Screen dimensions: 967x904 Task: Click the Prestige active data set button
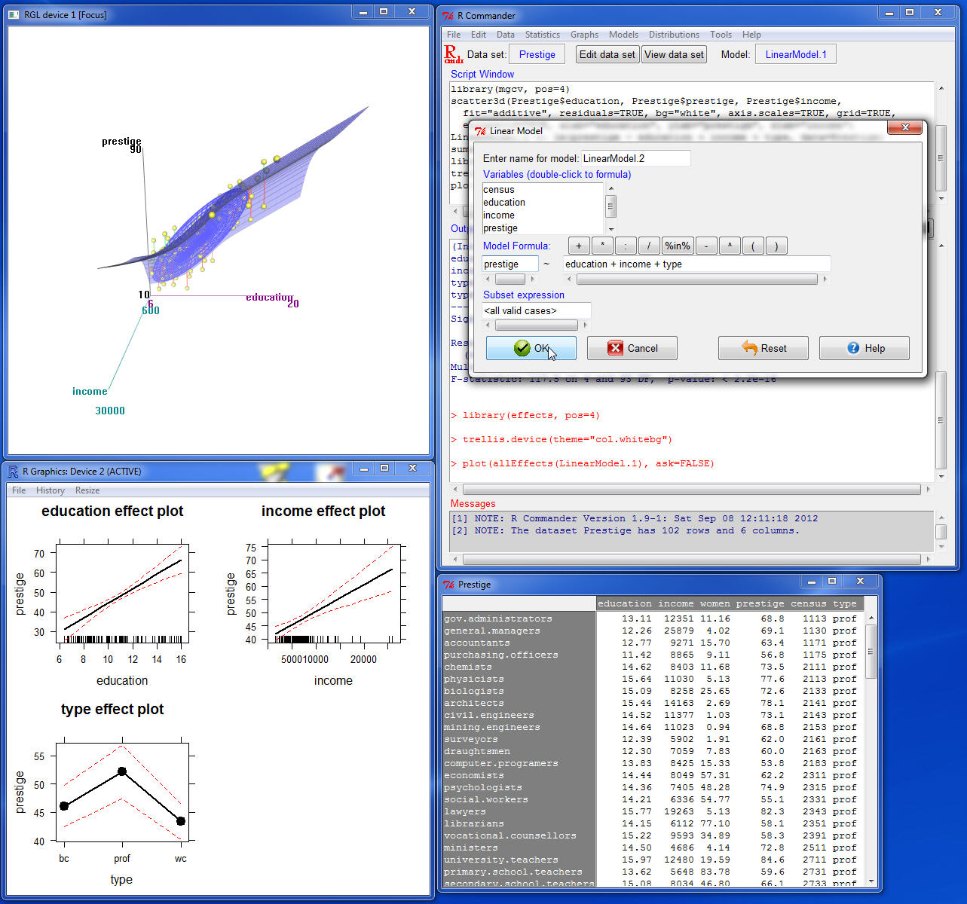[537, 54]
